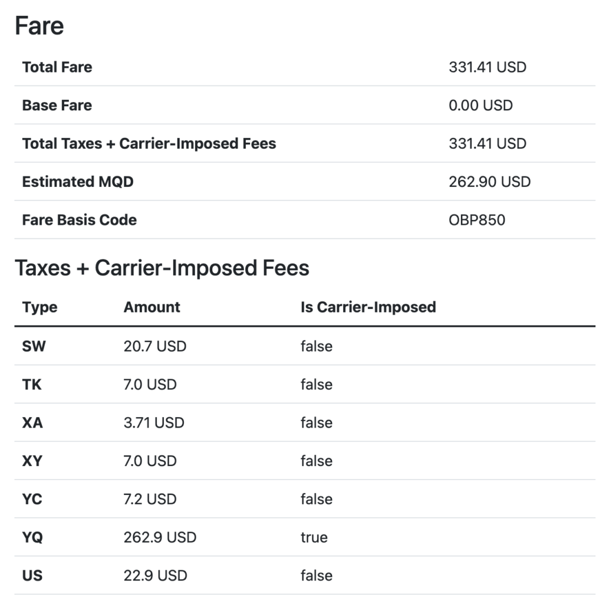Click the 331.41 USD Total Fare value
This screenshot has height=604, width=609.
[488, 67]
